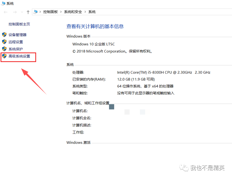Go forward using the forward arrow
This screenshot has width=232, height=178.
(15, 12)
